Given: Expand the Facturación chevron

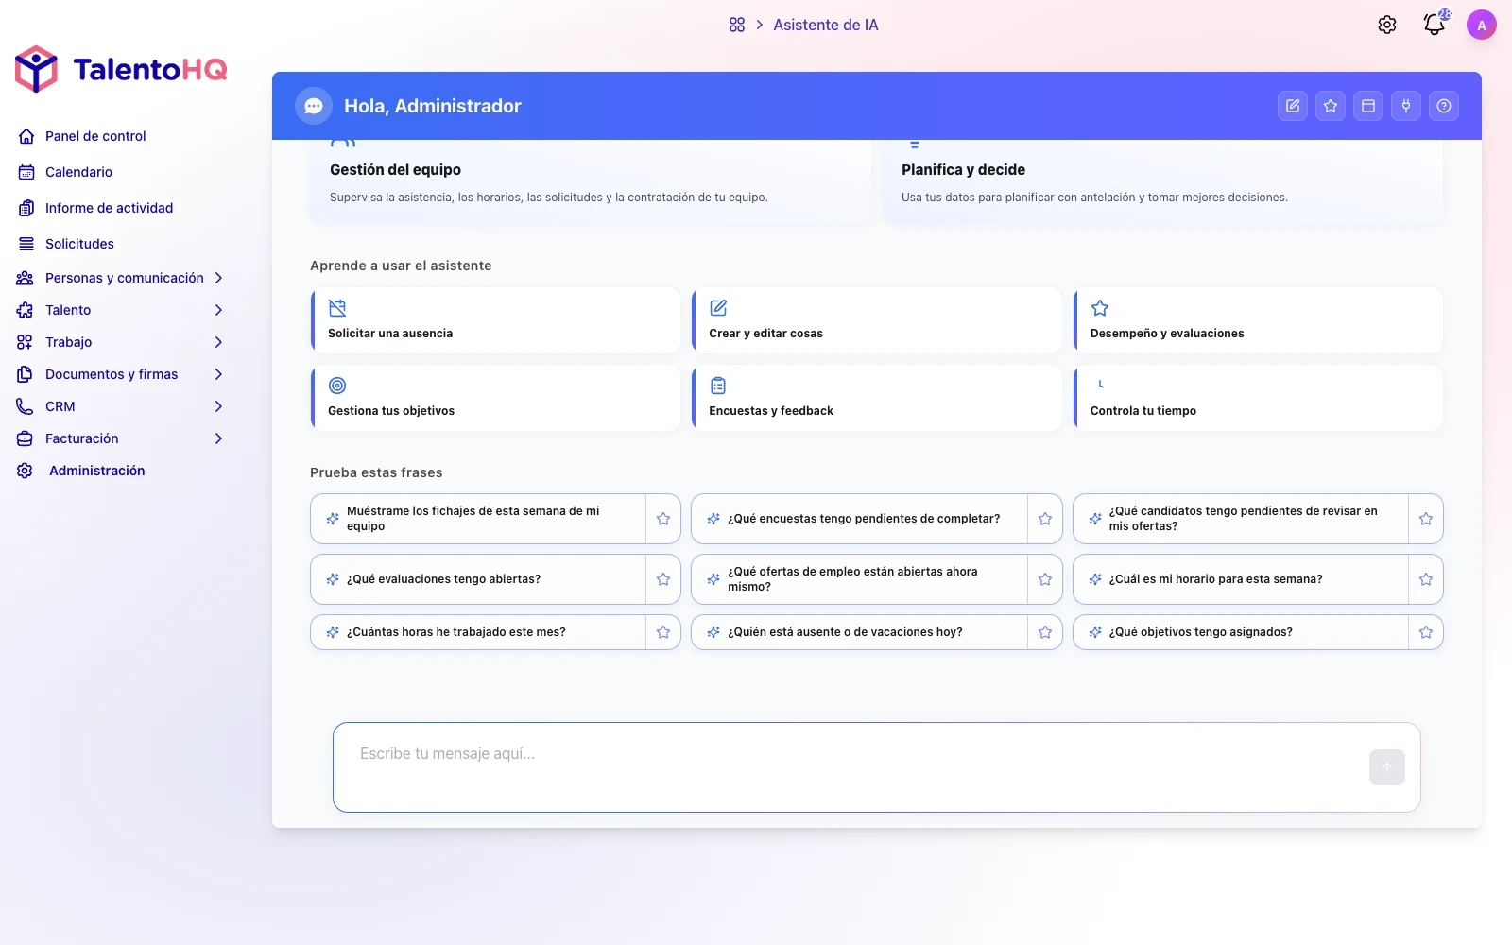Looking at the screenshot, I should (x=218, y=438).
